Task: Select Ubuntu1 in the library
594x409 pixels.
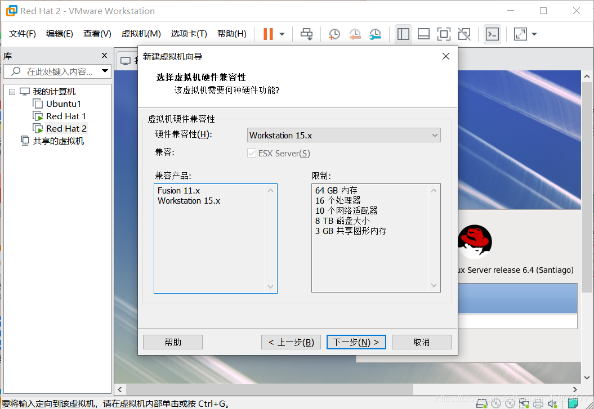Action: [x=63, y=104]
